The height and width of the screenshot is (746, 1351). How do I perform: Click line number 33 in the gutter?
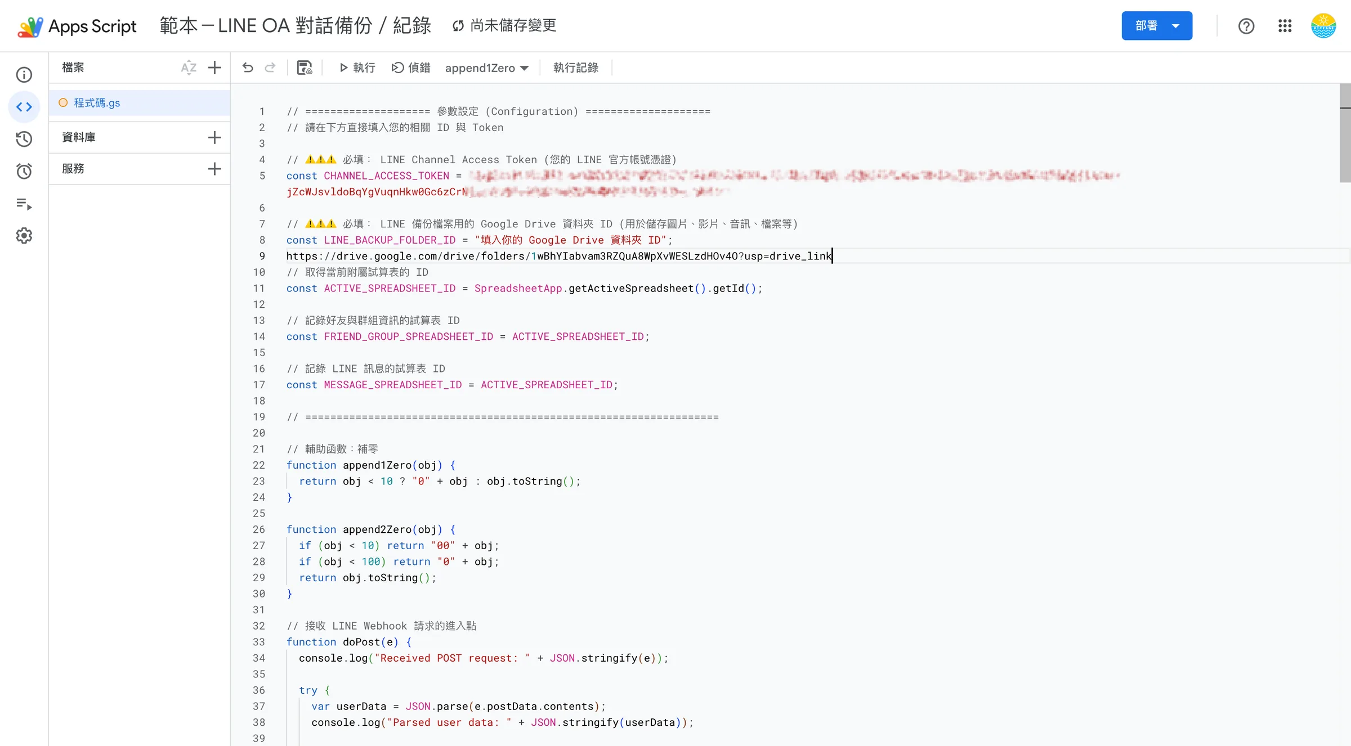click(x=258, y=642)
